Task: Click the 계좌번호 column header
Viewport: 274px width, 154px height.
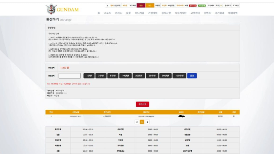Action: coord(146,112)
